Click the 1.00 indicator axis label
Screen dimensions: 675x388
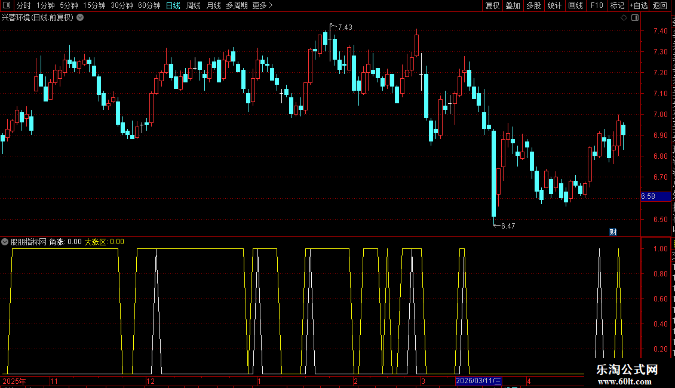660,249
